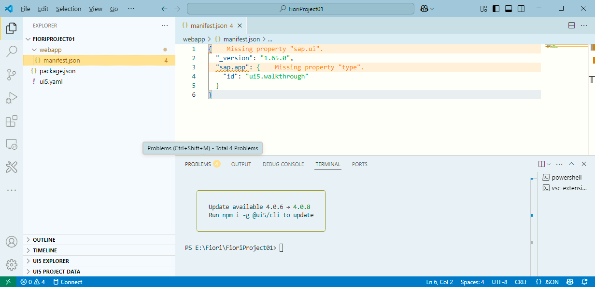Open the Go menu

pyautogui.click(x=114, y=9)
